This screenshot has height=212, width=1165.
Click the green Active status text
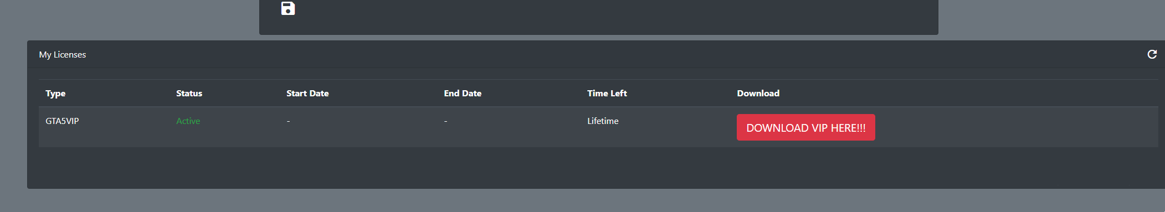188,121
